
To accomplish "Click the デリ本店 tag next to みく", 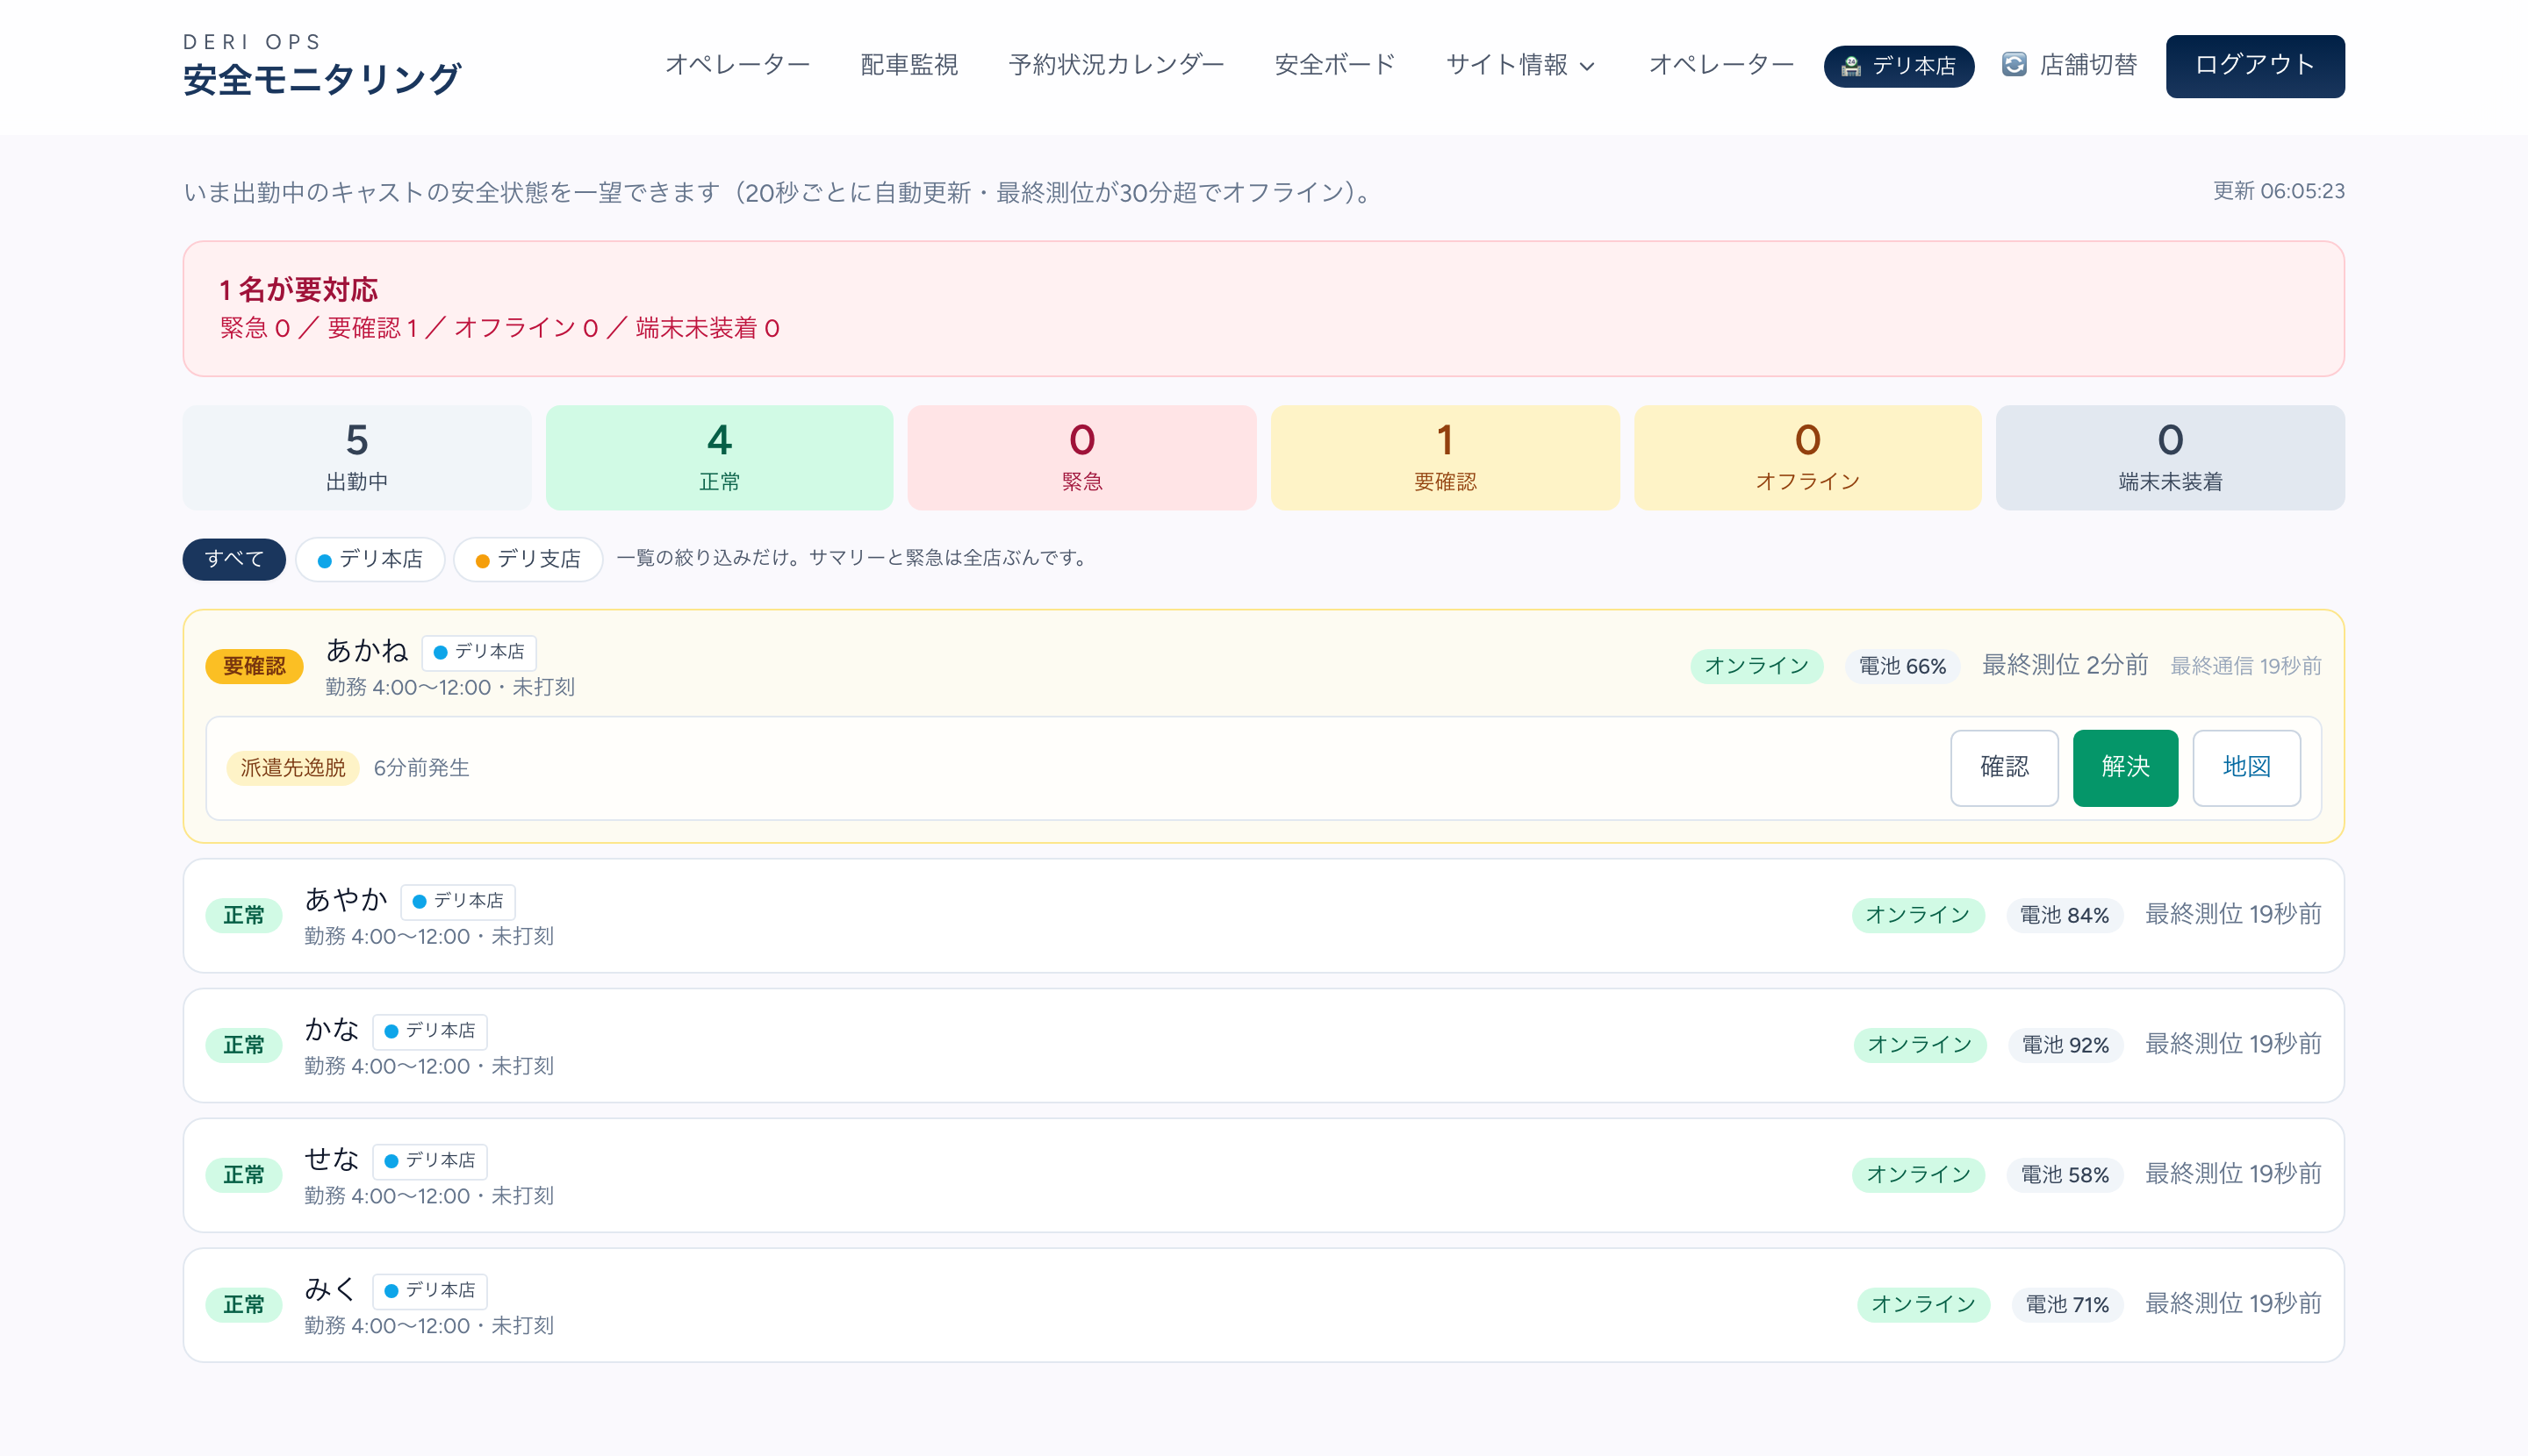I will (x=429, y=1291).
